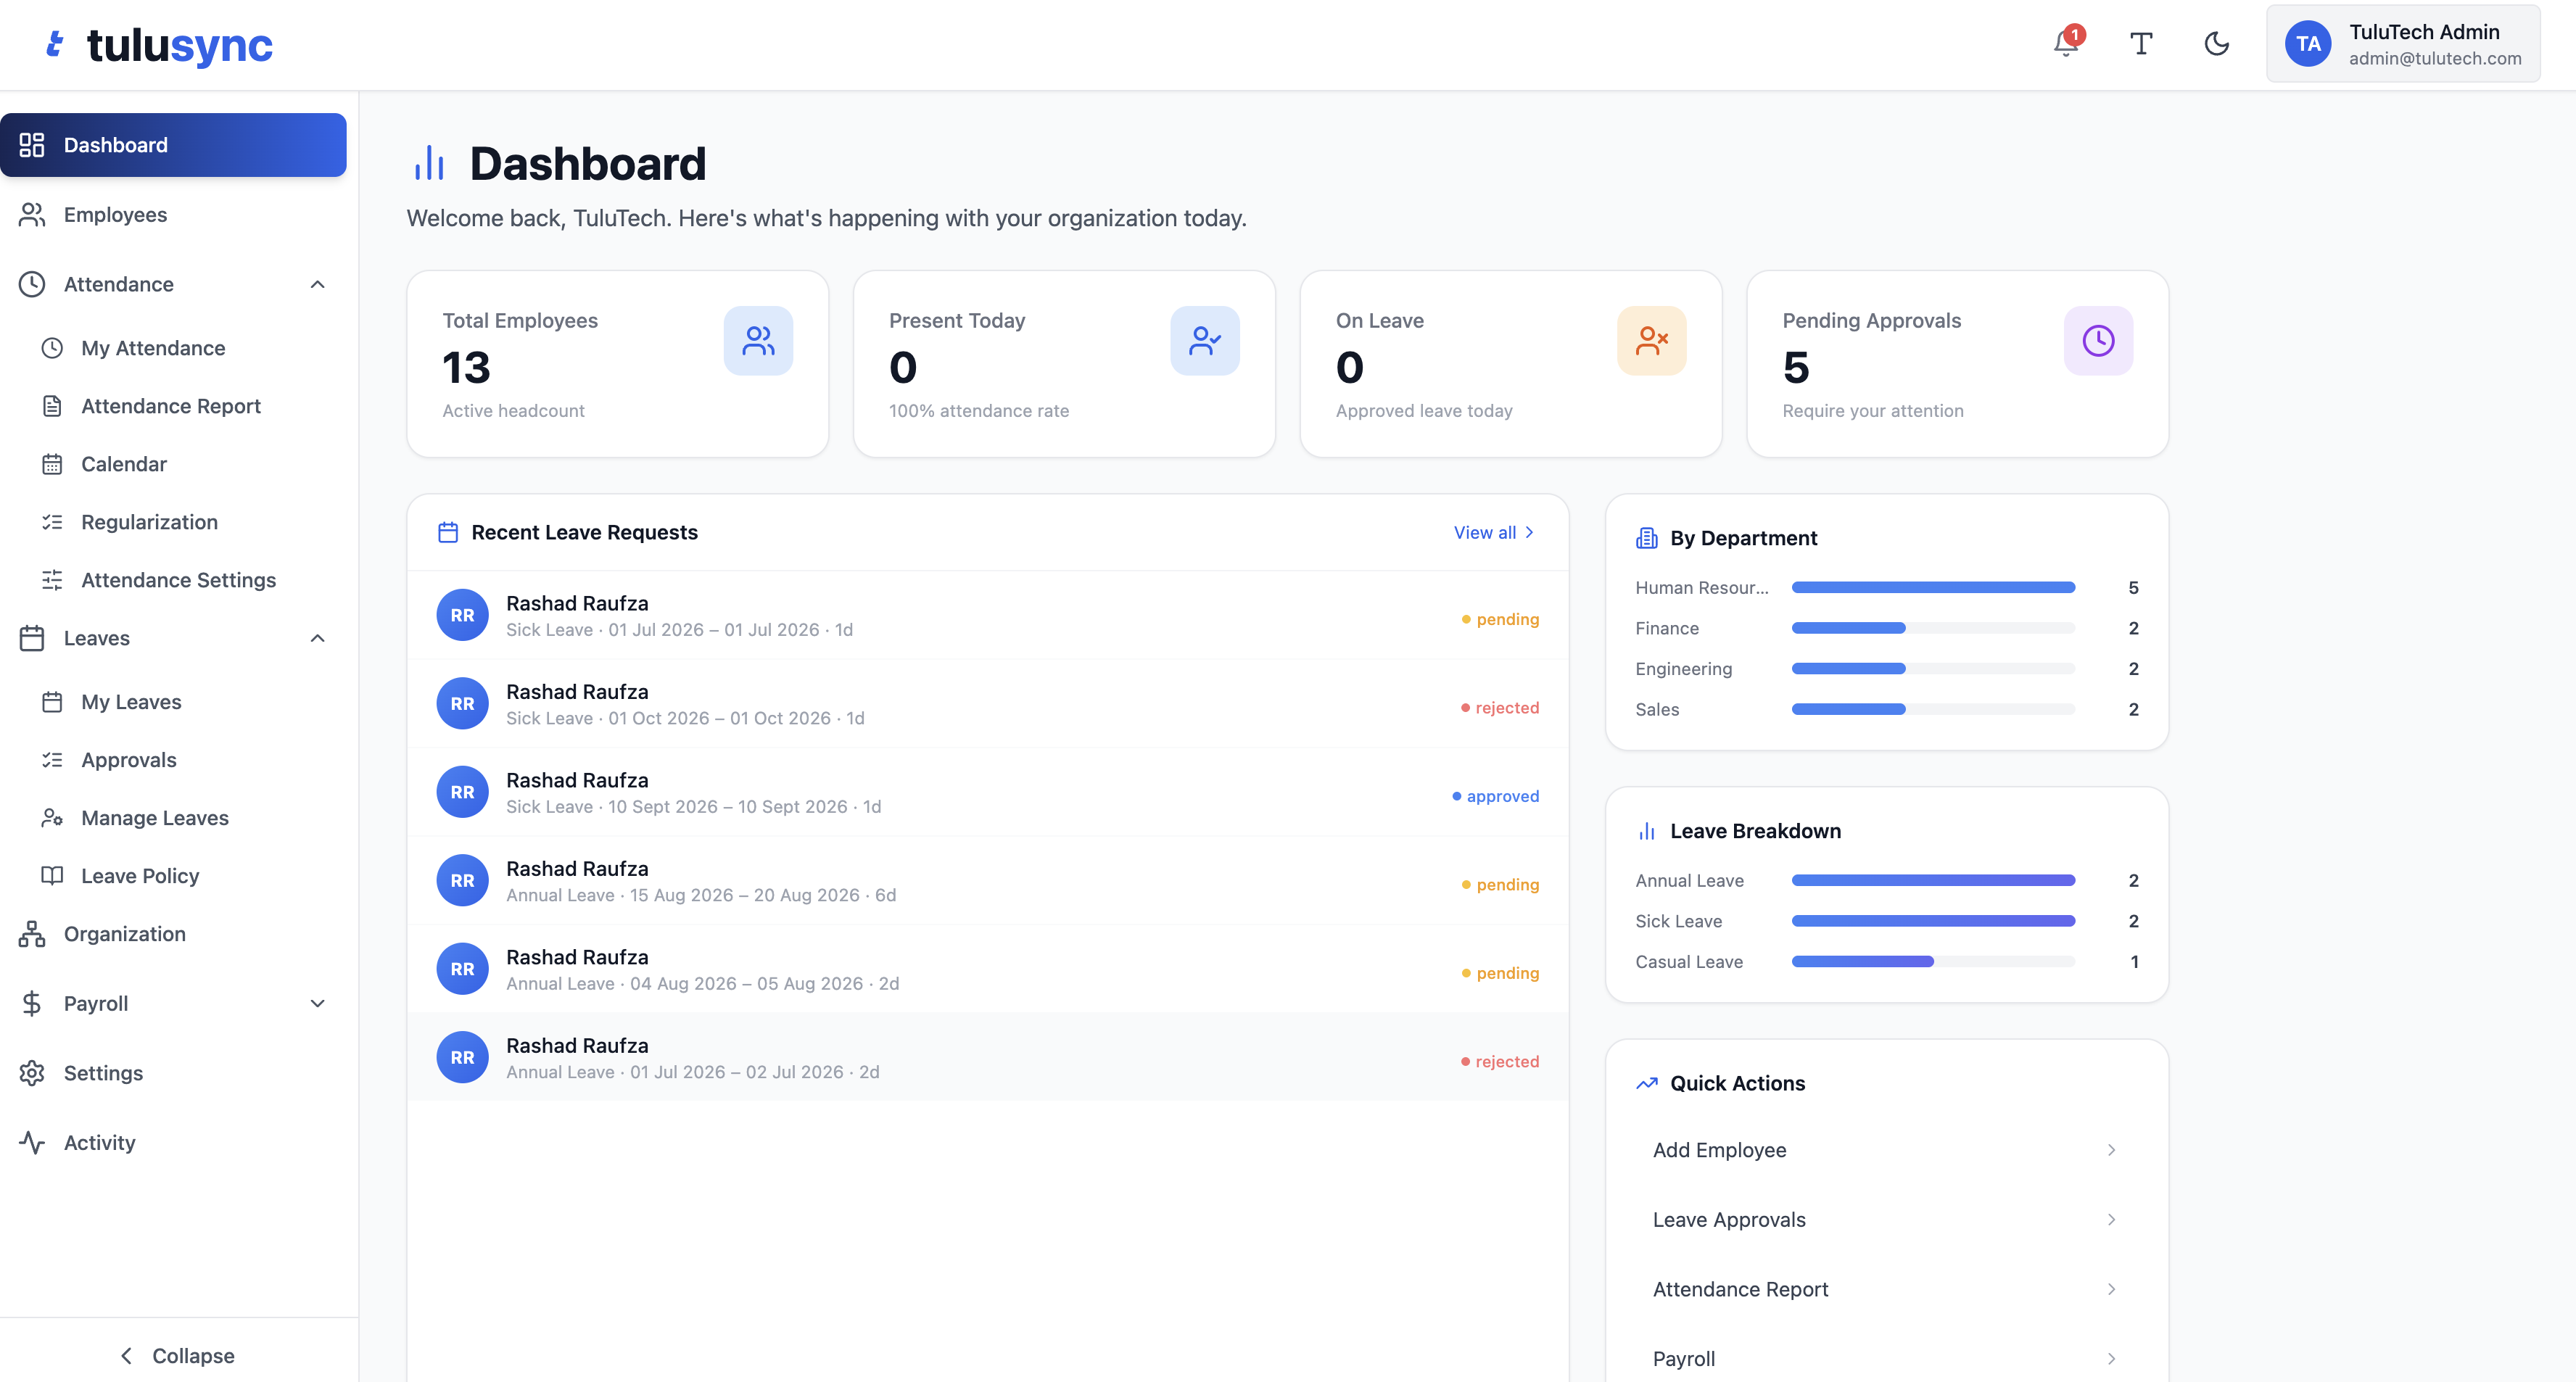Image resolution: width=2576 pixels, height=1382 pixels.
Task: Click the Regularization checklist icon
Action: click(x=52, y=522)
